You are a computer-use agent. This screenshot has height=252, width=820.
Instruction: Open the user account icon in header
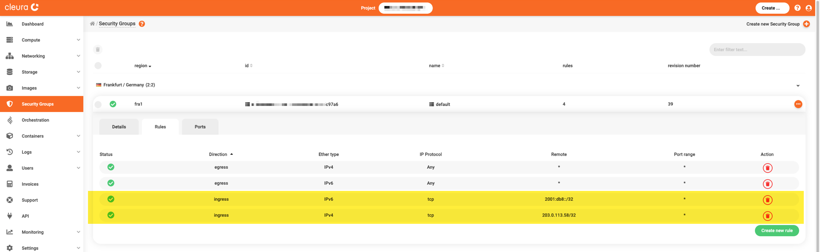(808, 8)
